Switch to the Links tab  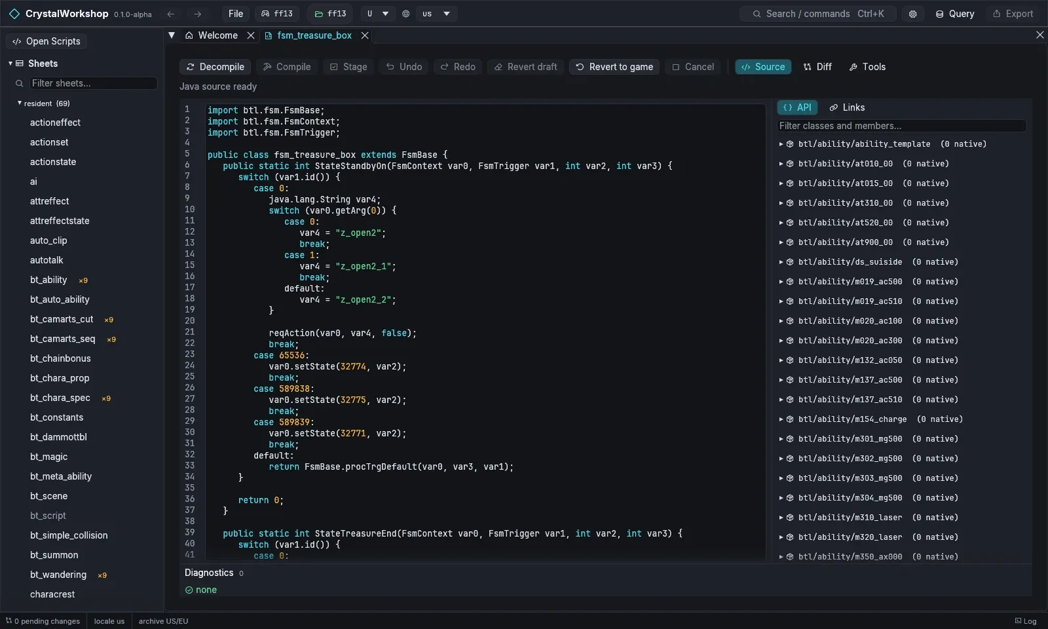point(847,107)
